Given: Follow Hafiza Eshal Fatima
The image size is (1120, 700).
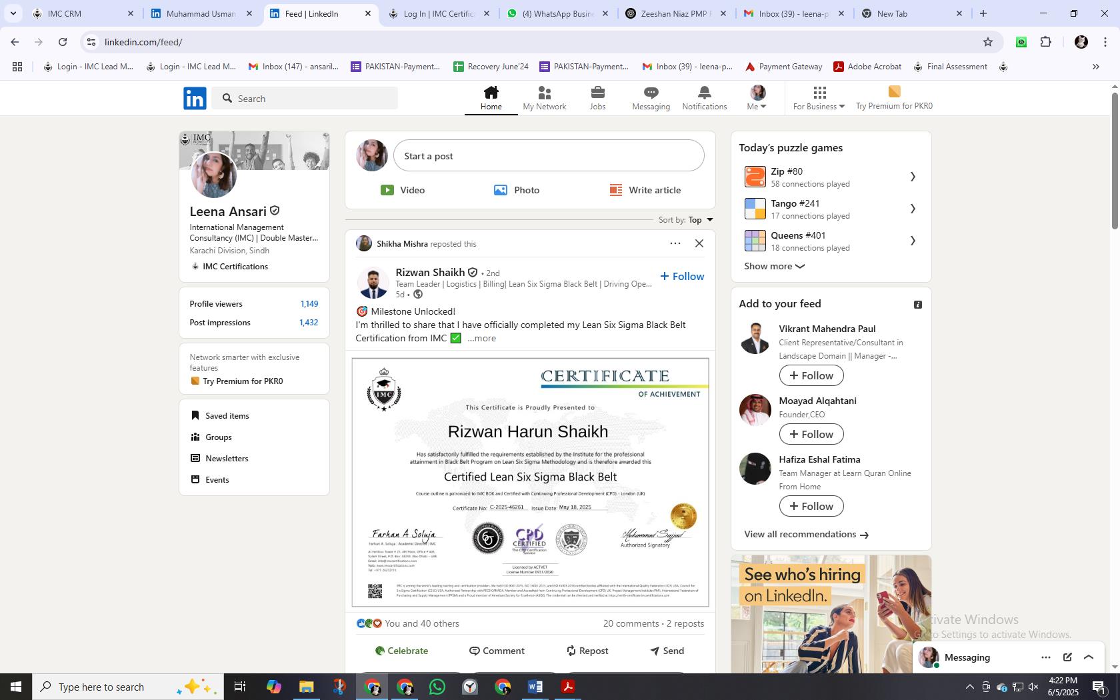Looking at the screenshot, I should 811,506.
